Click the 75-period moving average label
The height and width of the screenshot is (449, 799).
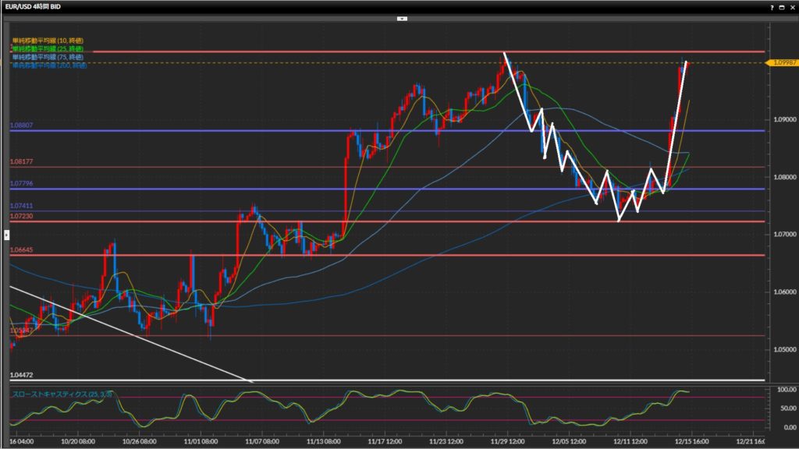tap(48, 57)
